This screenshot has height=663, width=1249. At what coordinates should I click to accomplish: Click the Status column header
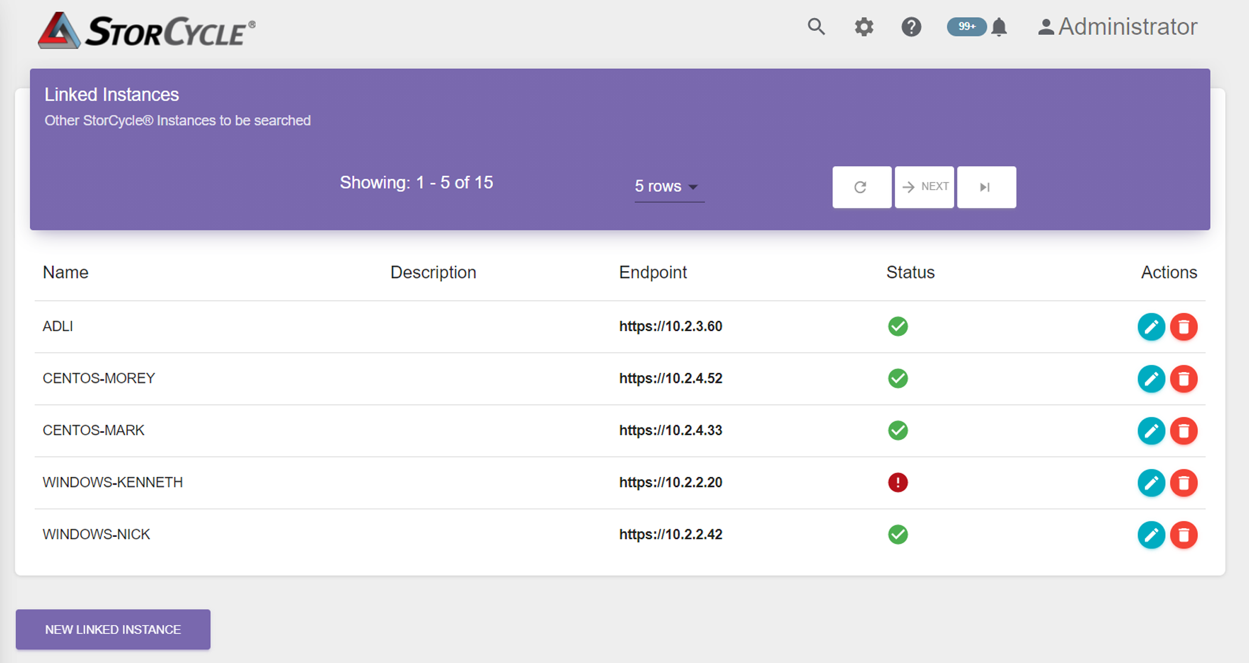click(911, 272)
